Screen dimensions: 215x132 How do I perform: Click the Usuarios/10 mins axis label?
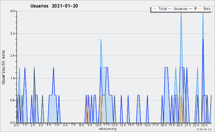pos(3,67)
